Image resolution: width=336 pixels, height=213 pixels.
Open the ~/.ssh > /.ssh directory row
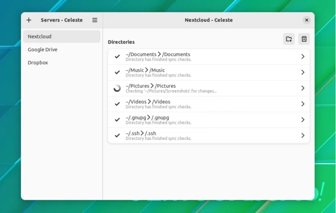[x=209, y=135]
